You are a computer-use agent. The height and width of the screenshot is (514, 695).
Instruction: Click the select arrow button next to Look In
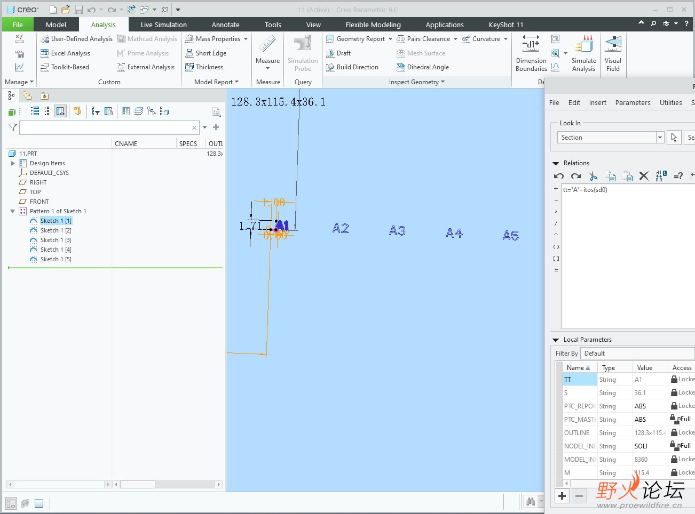(x=674, y=138)
